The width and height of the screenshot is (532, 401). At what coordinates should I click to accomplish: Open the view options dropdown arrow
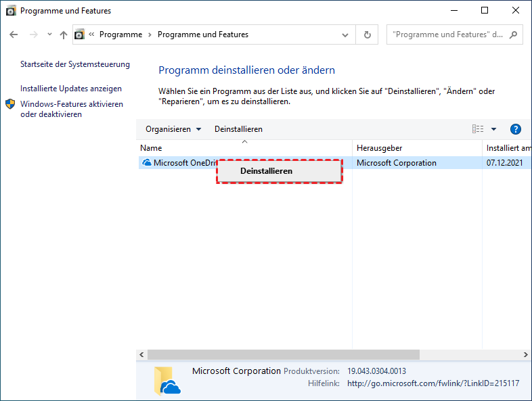click(493, 129)
